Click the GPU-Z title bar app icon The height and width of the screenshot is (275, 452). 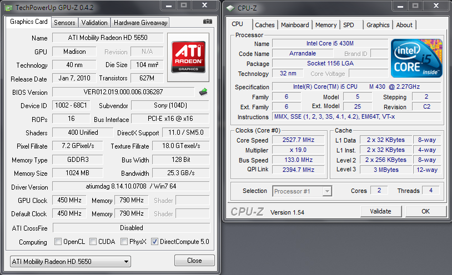9,8
